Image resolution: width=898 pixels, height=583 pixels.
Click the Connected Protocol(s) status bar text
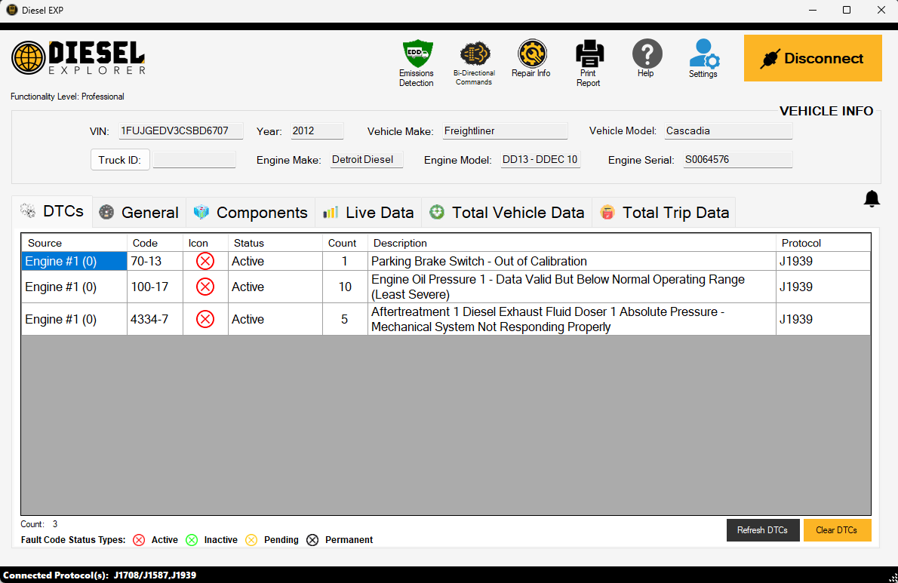[x=100, y=575]
